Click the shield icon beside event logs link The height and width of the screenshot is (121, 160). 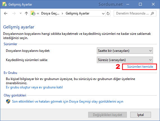tap(8, 101)
